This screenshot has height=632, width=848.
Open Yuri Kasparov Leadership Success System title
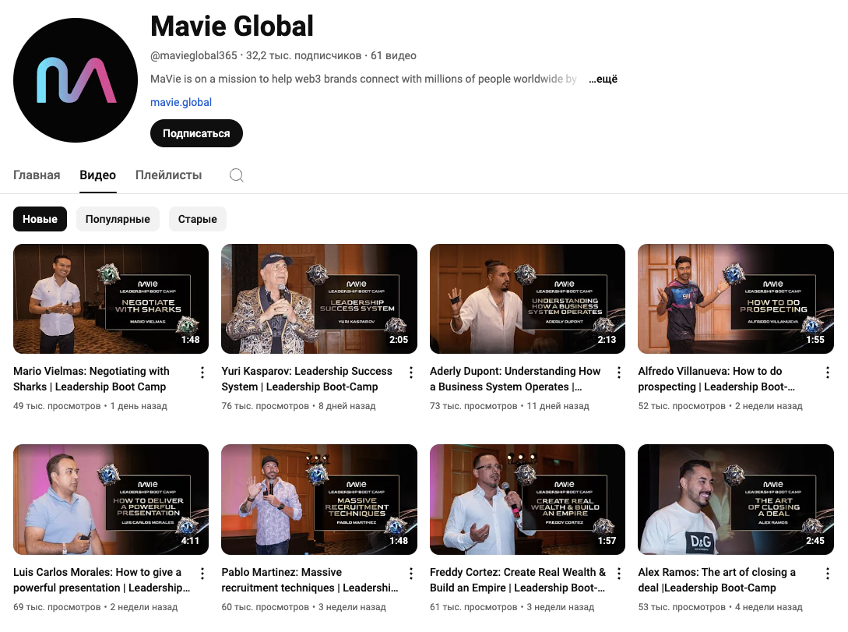pyautogui.click(x=307, y=379)
